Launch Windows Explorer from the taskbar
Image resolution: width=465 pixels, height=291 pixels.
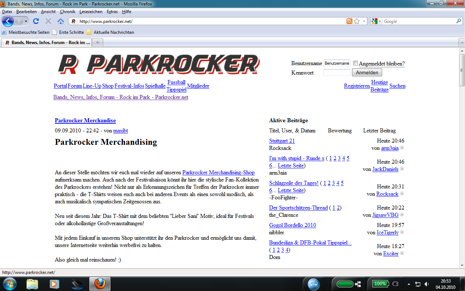32,284
